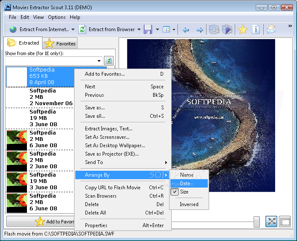297x241 pixels.
Task: Click the zoom slider handle
Action: (257, 222)
